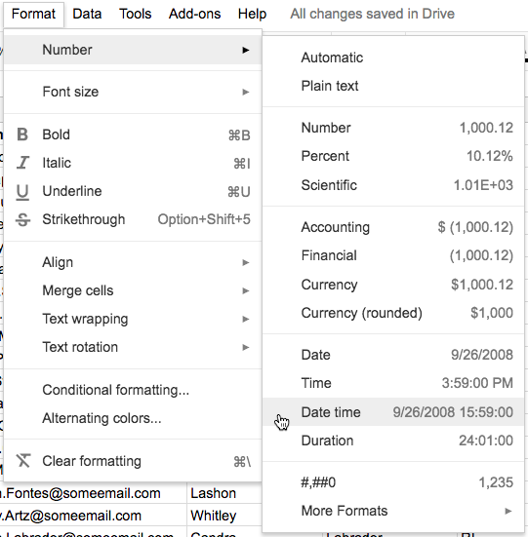Expand the Align submenu arrow

pyautogui.click(x=246, y=262)
